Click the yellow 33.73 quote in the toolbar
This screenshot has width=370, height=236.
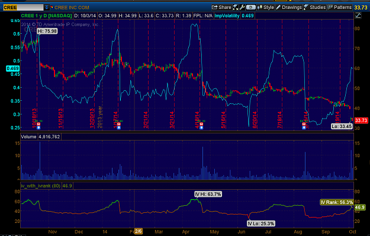click(361, 8)
